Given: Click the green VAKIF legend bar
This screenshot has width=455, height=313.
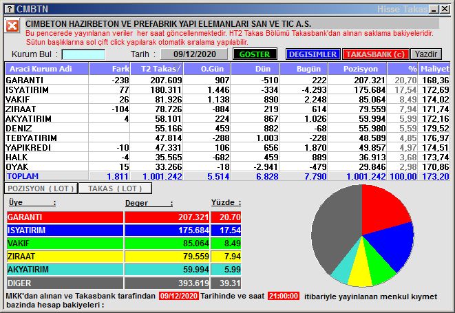Looking at the screenshot, I should pyautogui.click(x=65, y=243).
